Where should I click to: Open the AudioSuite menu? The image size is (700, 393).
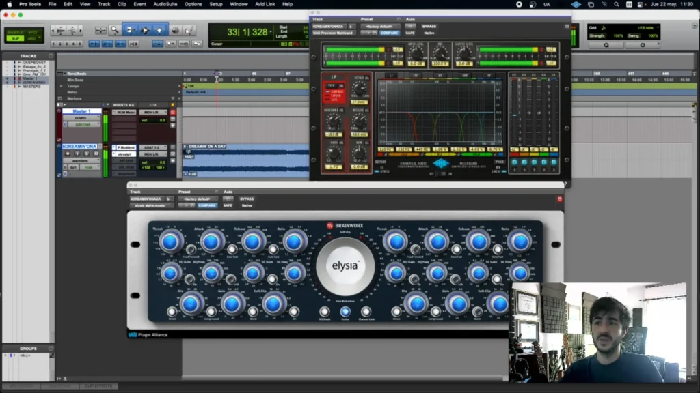(165, 5)
